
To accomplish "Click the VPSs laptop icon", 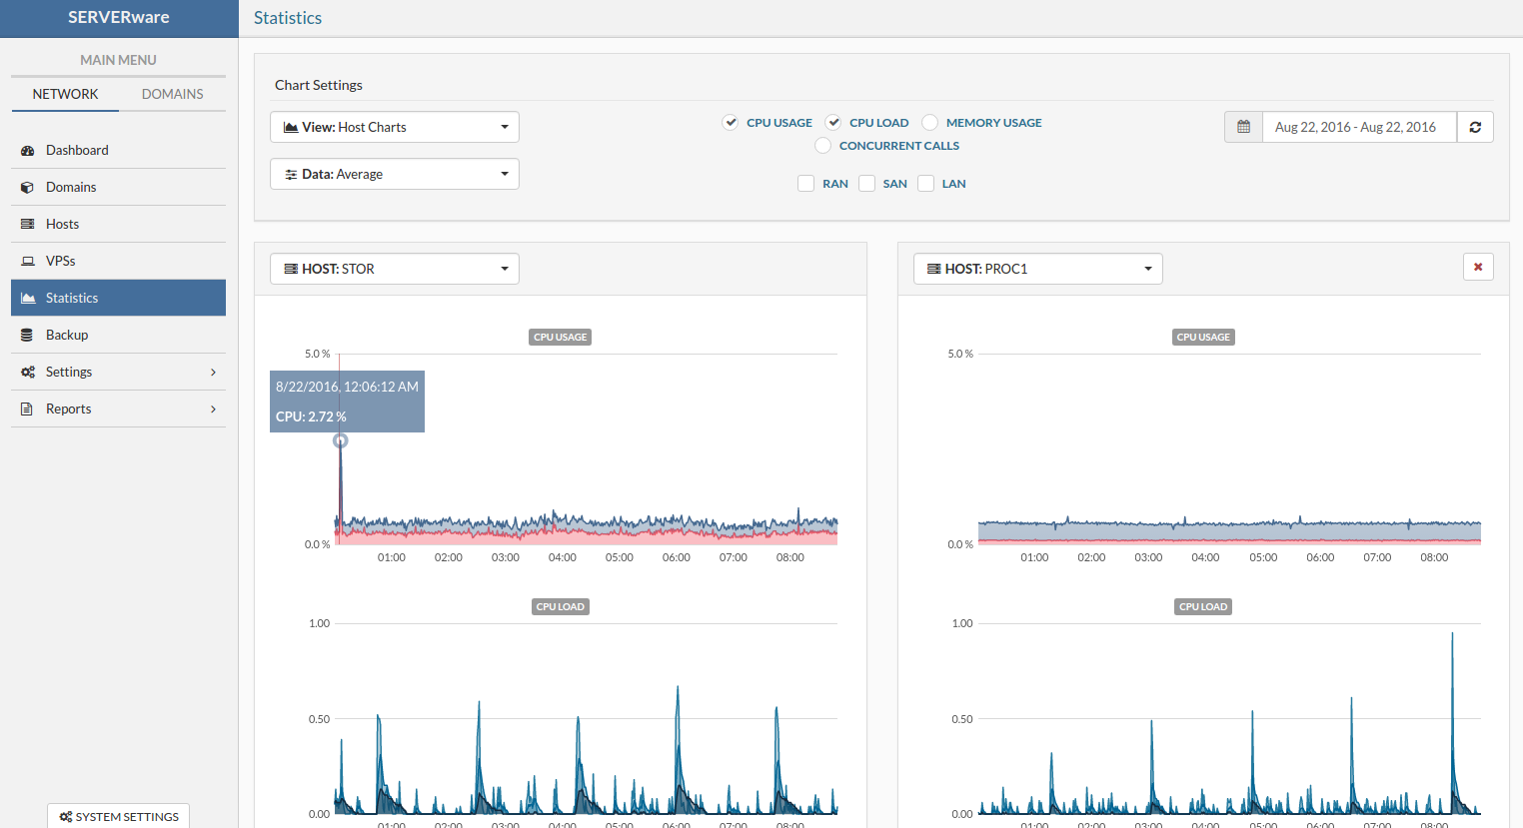I will (28, 262).
